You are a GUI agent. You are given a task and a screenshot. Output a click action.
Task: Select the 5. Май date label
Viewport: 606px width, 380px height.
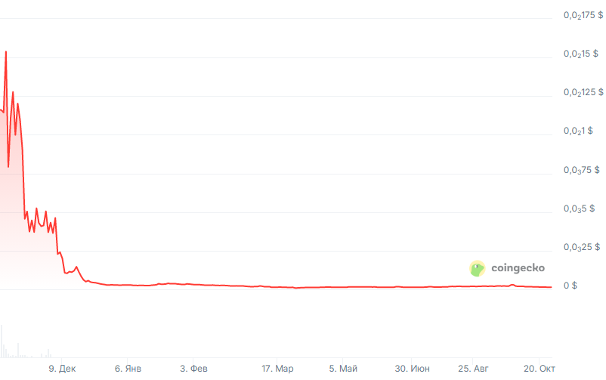[343, 369]
